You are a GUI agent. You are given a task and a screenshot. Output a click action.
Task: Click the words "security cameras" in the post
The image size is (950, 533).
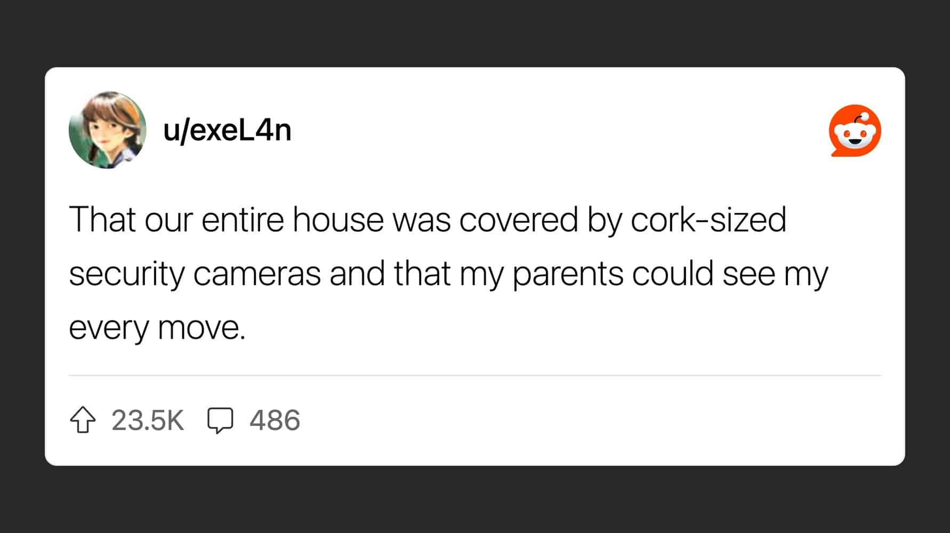195,274
